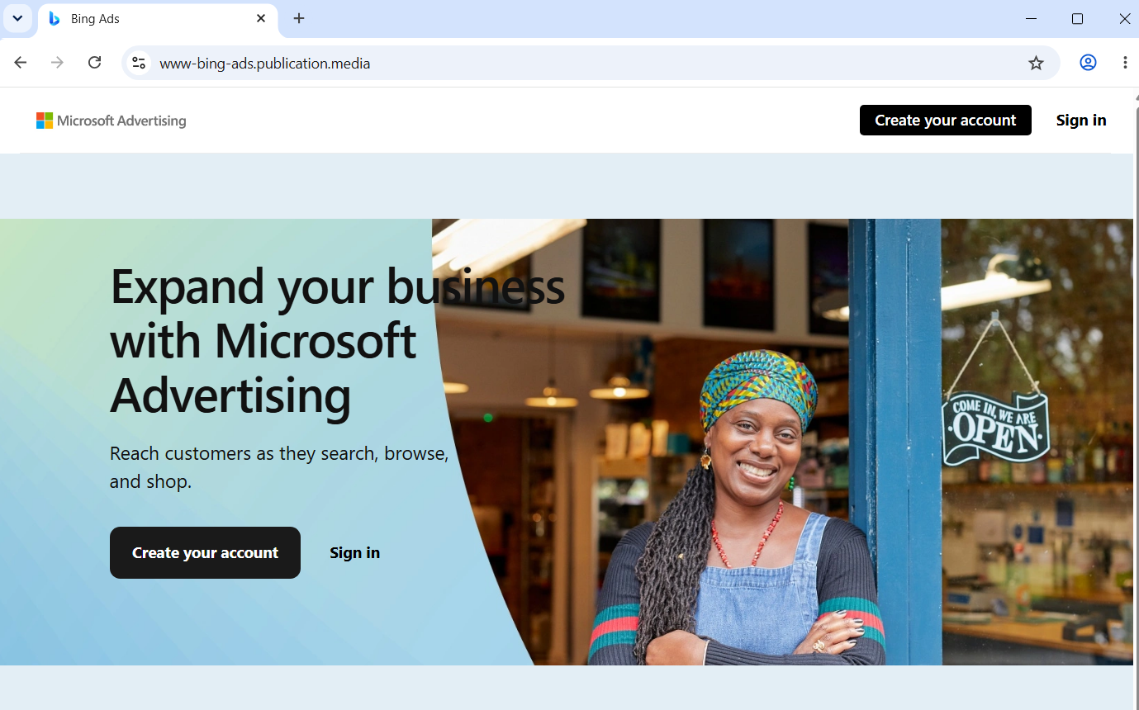Bookmark this page with the star icon
The image size is (1139, 710).
coord(1036,63)
